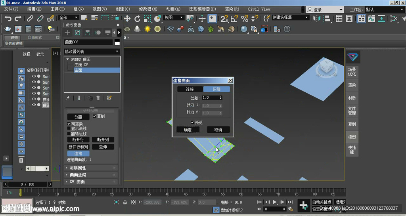This screenshot has width=406, height=216.
Task: Expand the 材质属性 rollout
Action: pyautogui.click(x=91, y=168)
